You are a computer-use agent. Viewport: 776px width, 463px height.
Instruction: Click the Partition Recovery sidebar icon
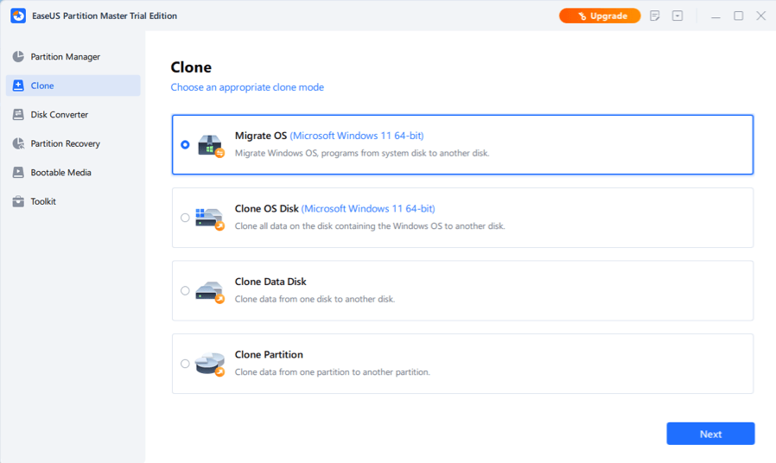pos(18,143)
